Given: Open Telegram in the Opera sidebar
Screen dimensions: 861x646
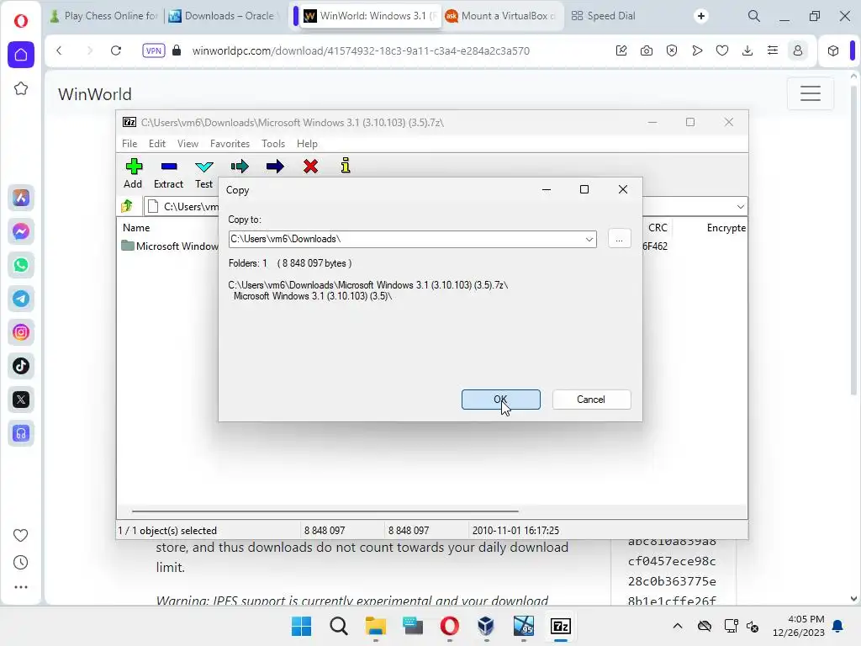Looking at the screenshot, I should [x=21, y=299].
